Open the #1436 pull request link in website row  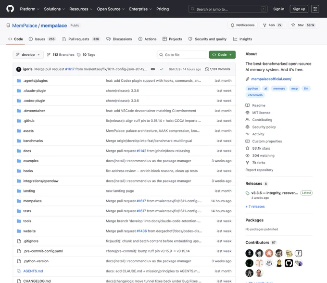click(141, 231)
